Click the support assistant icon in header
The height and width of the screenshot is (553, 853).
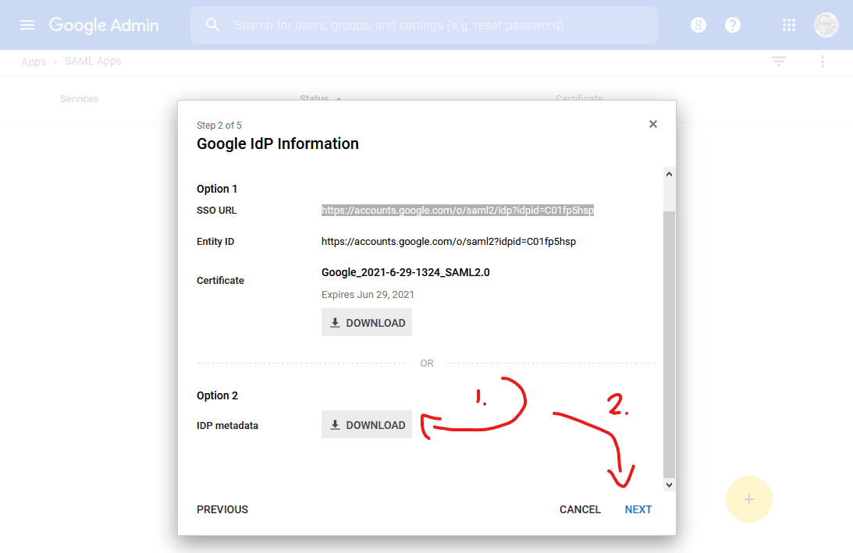click(698, 25)
